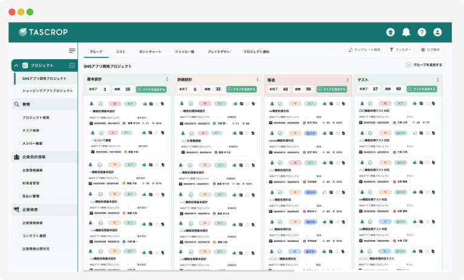Switch to the ガントチャート tab
Image resolution: width=464 pixels, height=280 pixels.
pos(150,52)
